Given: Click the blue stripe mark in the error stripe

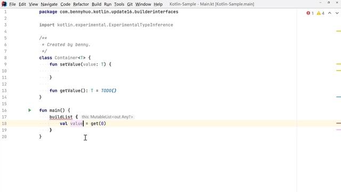Looking at the screenshot, I should pos(338,97).
